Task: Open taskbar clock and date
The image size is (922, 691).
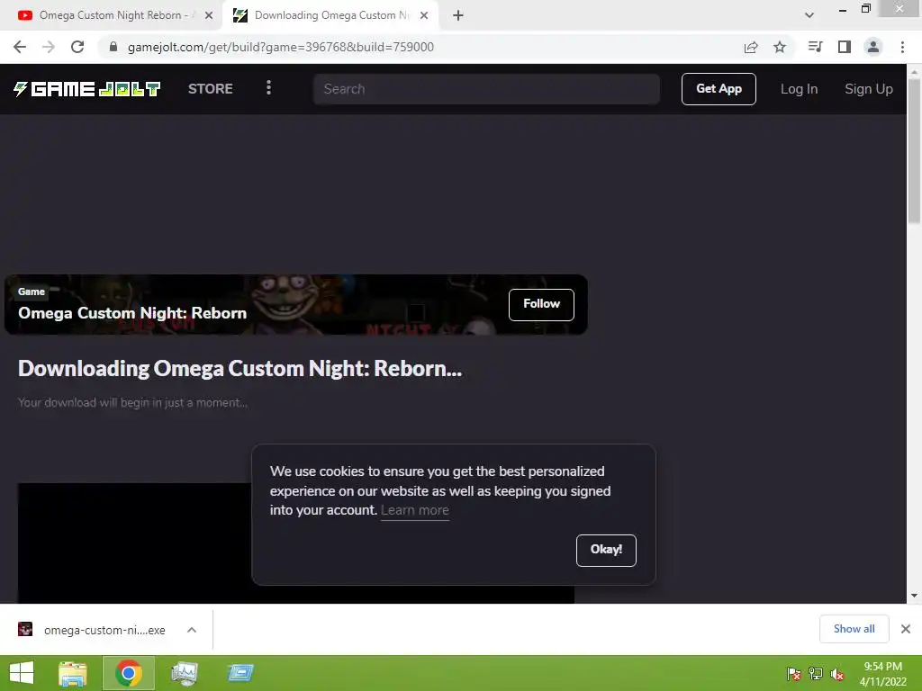Action: point(882,674)
